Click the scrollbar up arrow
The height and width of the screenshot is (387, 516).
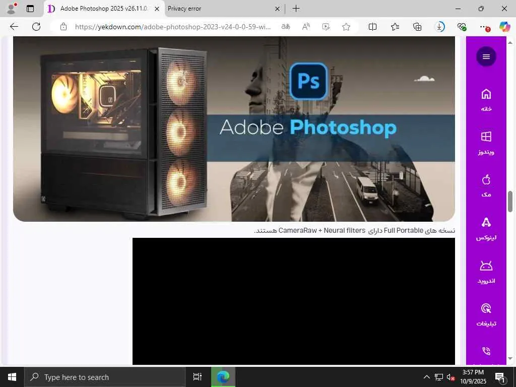tap(510, 42)
